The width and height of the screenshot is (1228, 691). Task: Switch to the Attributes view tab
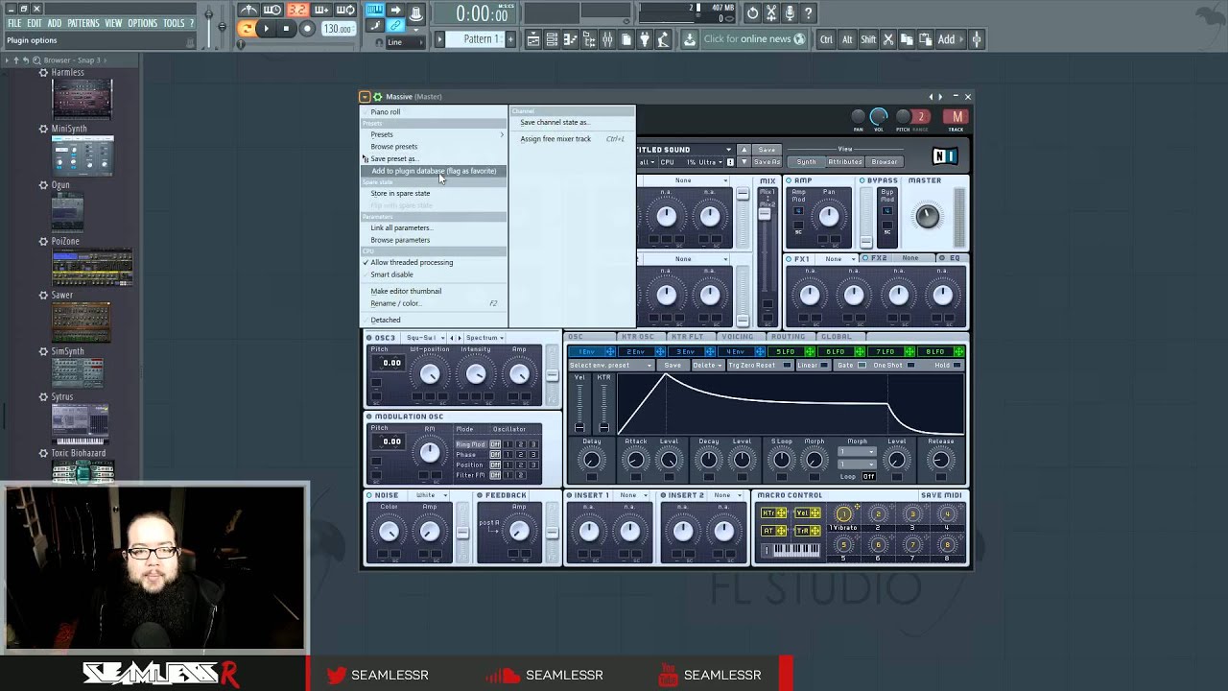point(845,162)
